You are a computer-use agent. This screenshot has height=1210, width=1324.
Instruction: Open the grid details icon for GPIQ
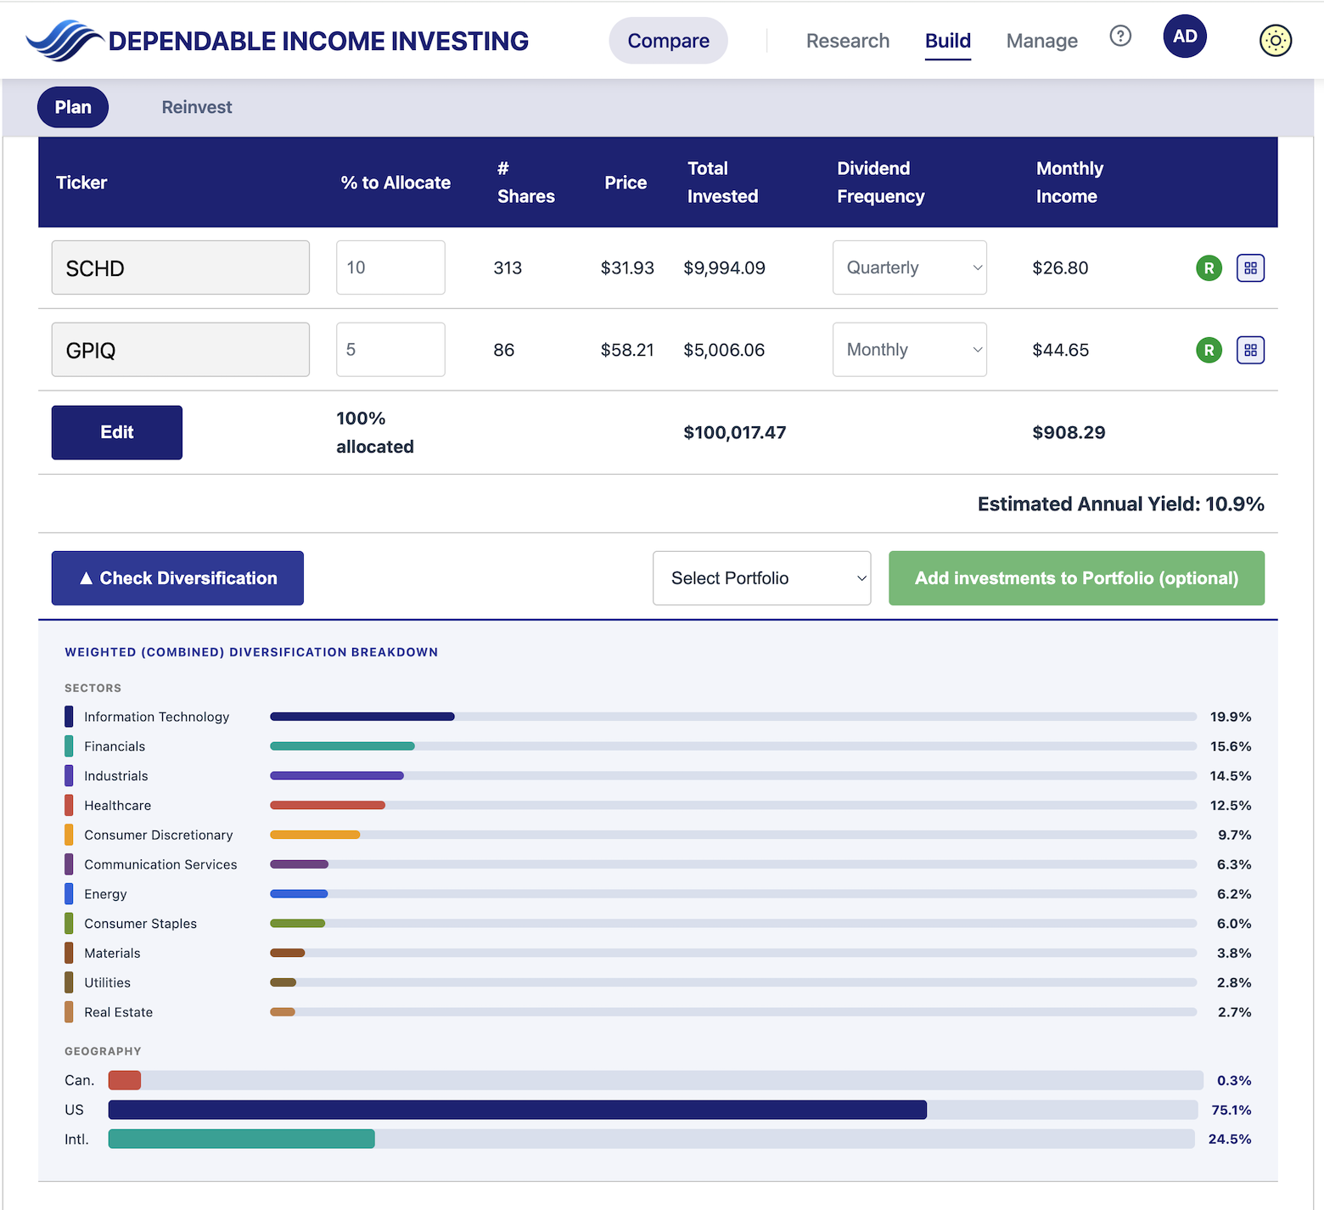pos(1250,350)
